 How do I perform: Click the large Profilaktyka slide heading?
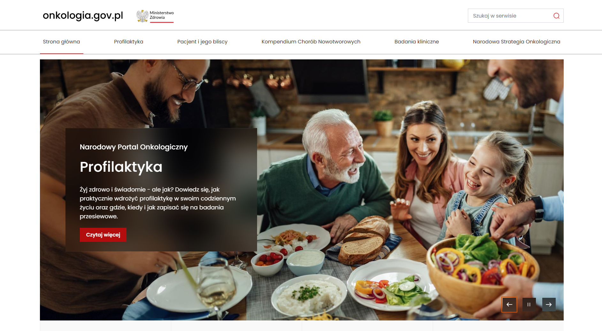[121, 167]
